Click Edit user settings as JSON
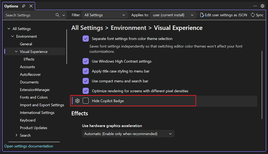 coord(223,15)
